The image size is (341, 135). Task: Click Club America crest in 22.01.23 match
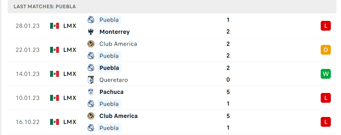tap(91, 44)
